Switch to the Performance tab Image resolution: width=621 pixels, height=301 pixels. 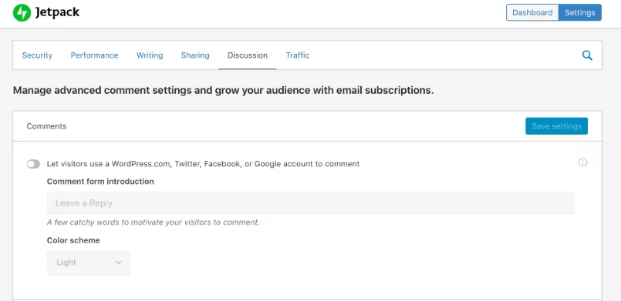[94, 55]
